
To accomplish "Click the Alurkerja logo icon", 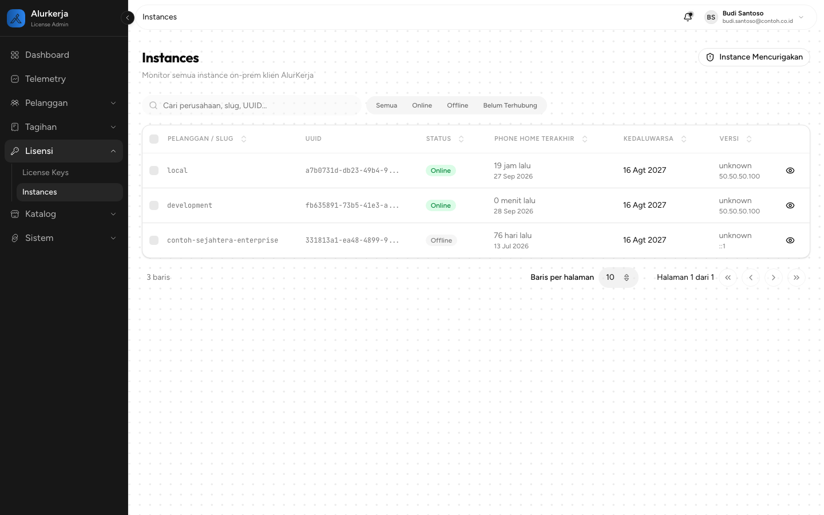I will point(16,18).
